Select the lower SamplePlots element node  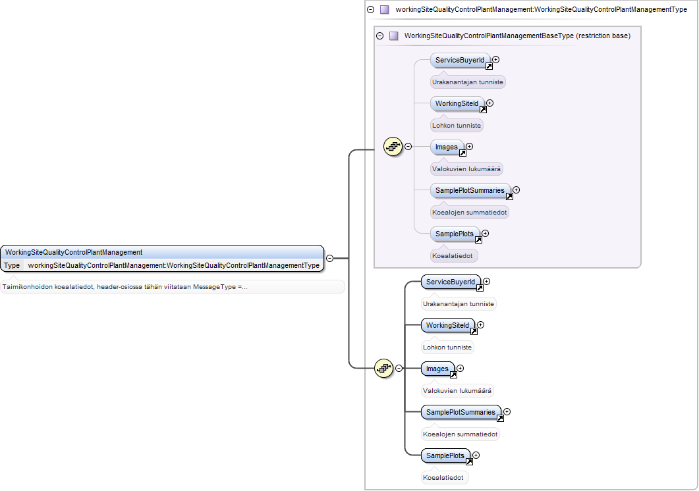click(x=446, y=456)
